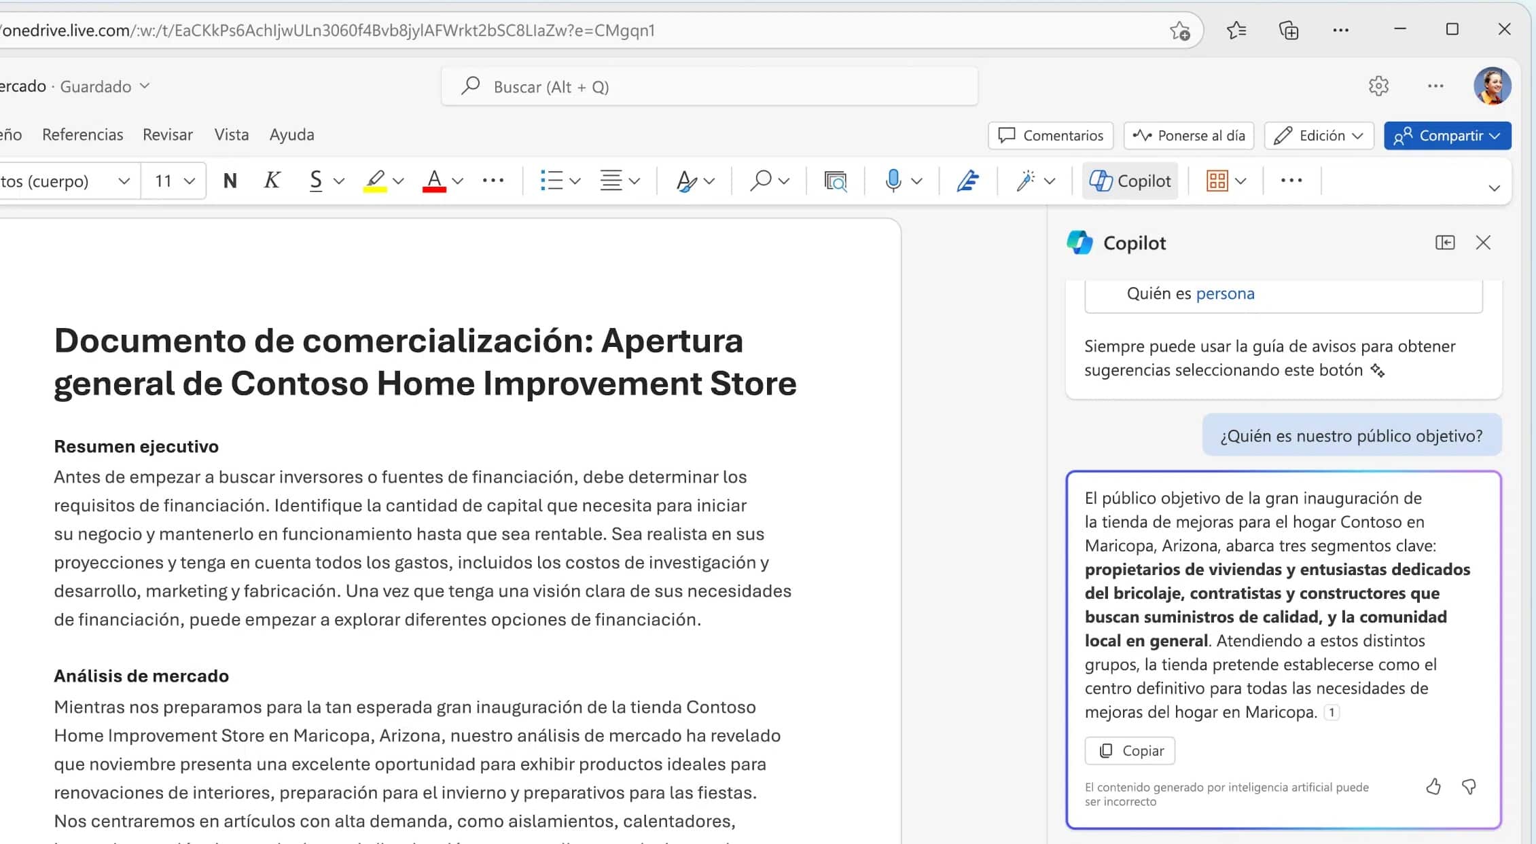The height and width of the screenshot is (844, 1536).
Task: Open the Dictate dropdown arrow
Action: pos(916,181)
